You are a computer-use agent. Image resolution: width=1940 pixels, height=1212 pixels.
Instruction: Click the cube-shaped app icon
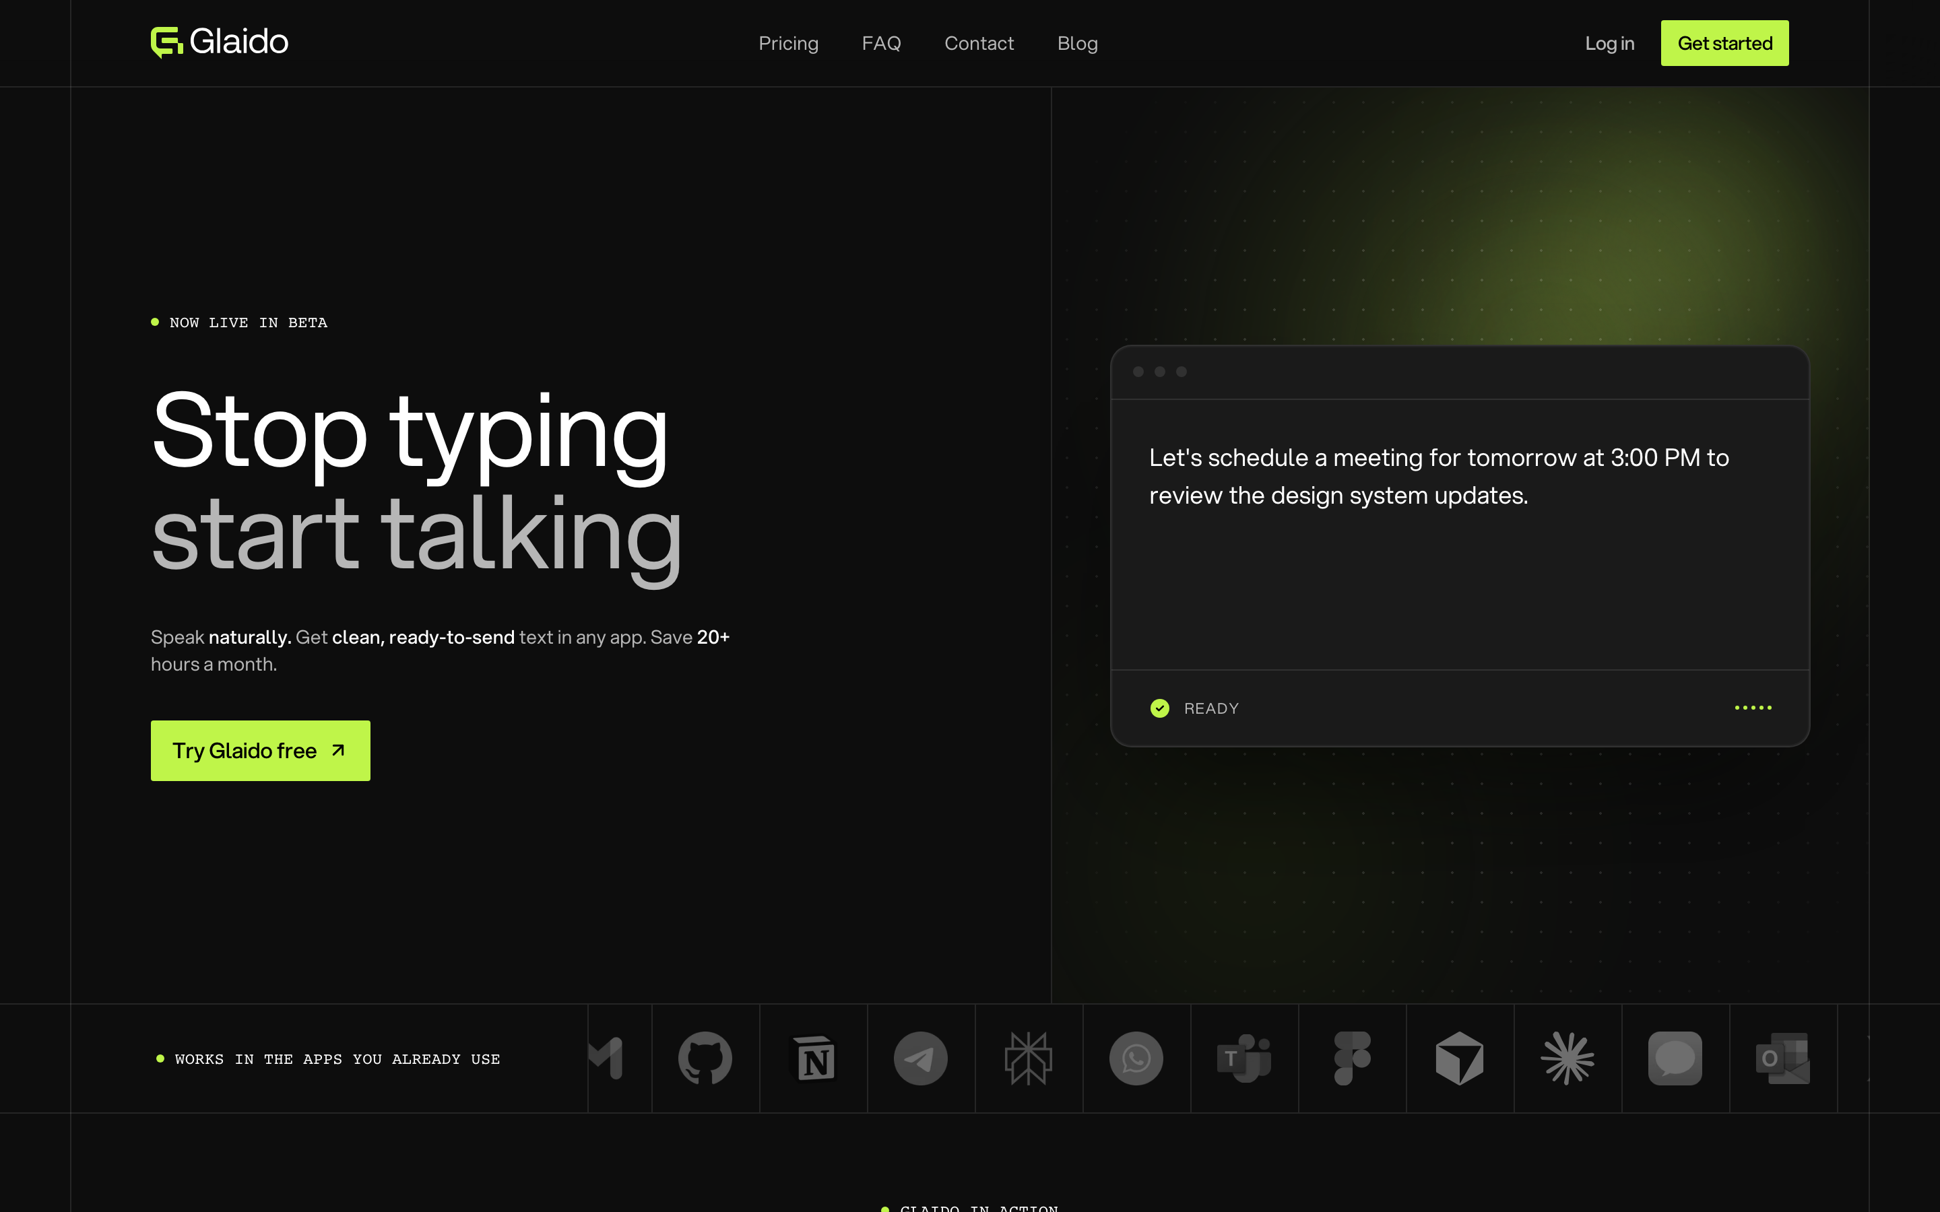click(1460, 1058)
